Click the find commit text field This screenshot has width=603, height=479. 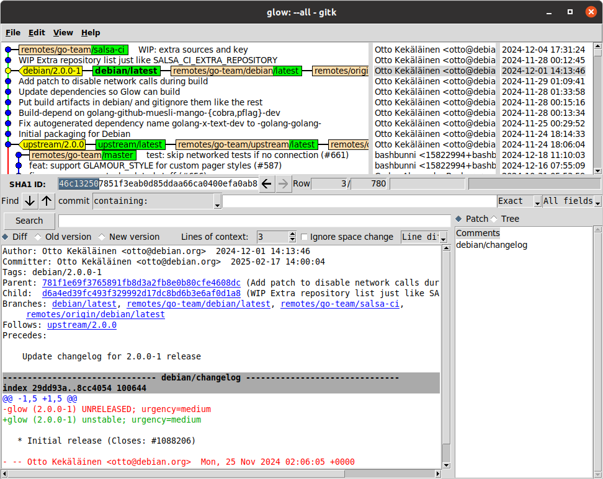[360, 201]
